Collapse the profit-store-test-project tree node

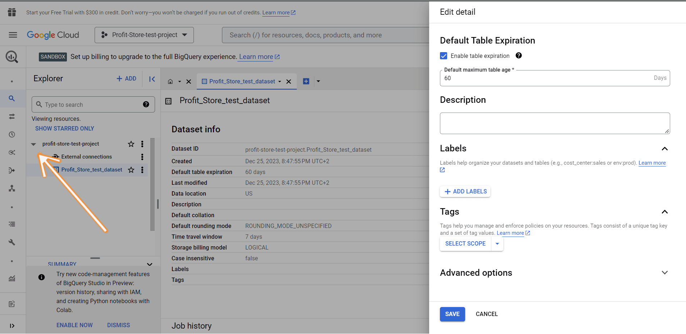tap(33, 144)
